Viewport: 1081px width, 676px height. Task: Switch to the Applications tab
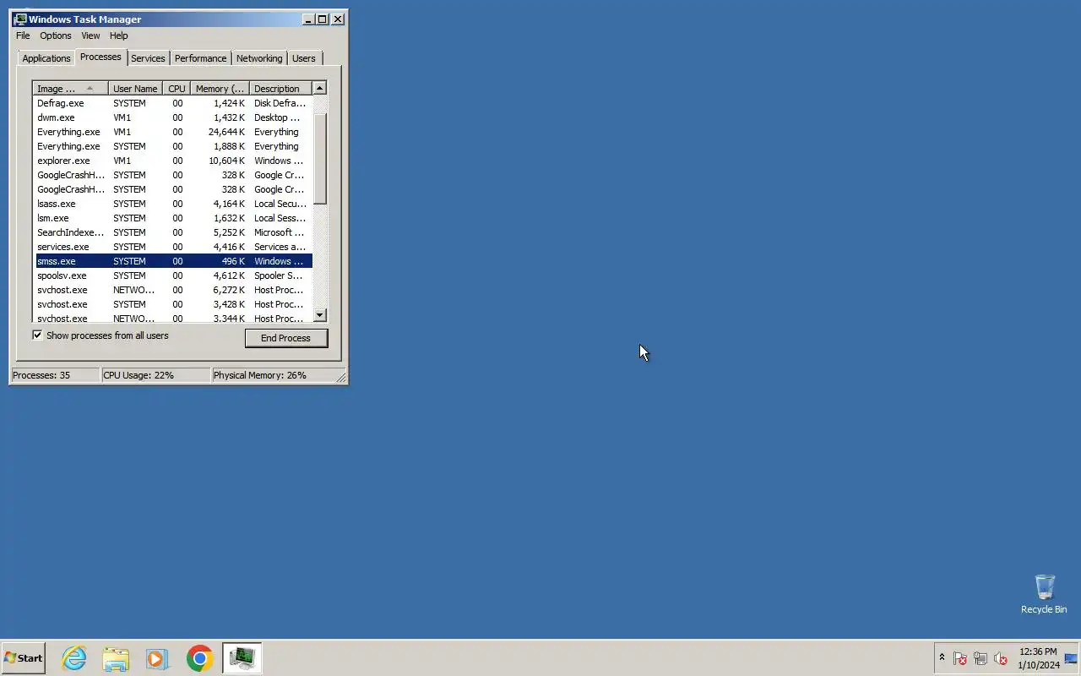pyautogui.click(x=46, y=58)
